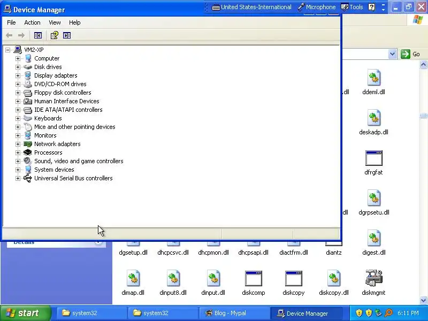The width and height of the screenshot is (428, 321).
Task: Select the Human Interface Devices icon
Action: coord(28,101)
